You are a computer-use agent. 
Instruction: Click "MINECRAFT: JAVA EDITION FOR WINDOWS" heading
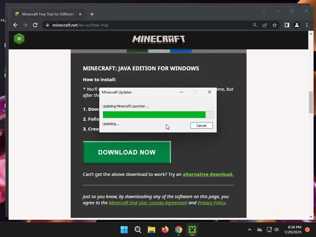tap(141, 68)
